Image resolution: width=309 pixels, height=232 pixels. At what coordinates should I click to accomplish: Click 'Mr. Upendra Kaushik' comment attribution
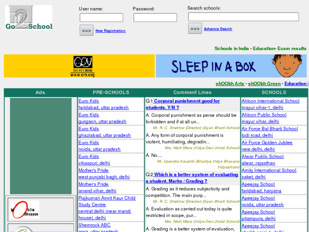click(198, 164)
